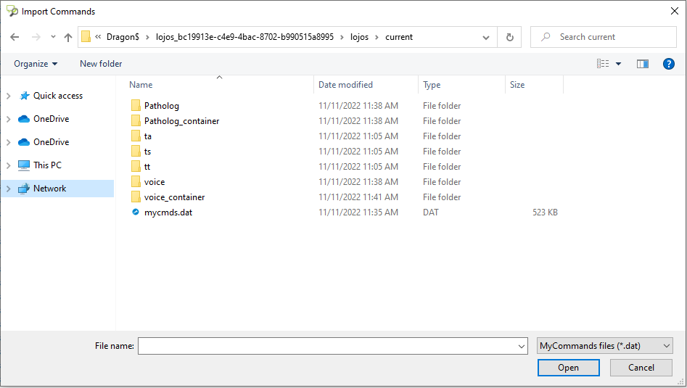Screen dimensions: 687x388
Task: Open the File name dropdown arrow
Action: pyautogui.click(x=522, y=346)
